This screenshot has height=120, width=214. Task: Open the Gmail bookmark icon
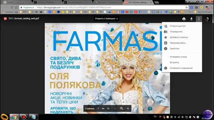coord(118,12)
